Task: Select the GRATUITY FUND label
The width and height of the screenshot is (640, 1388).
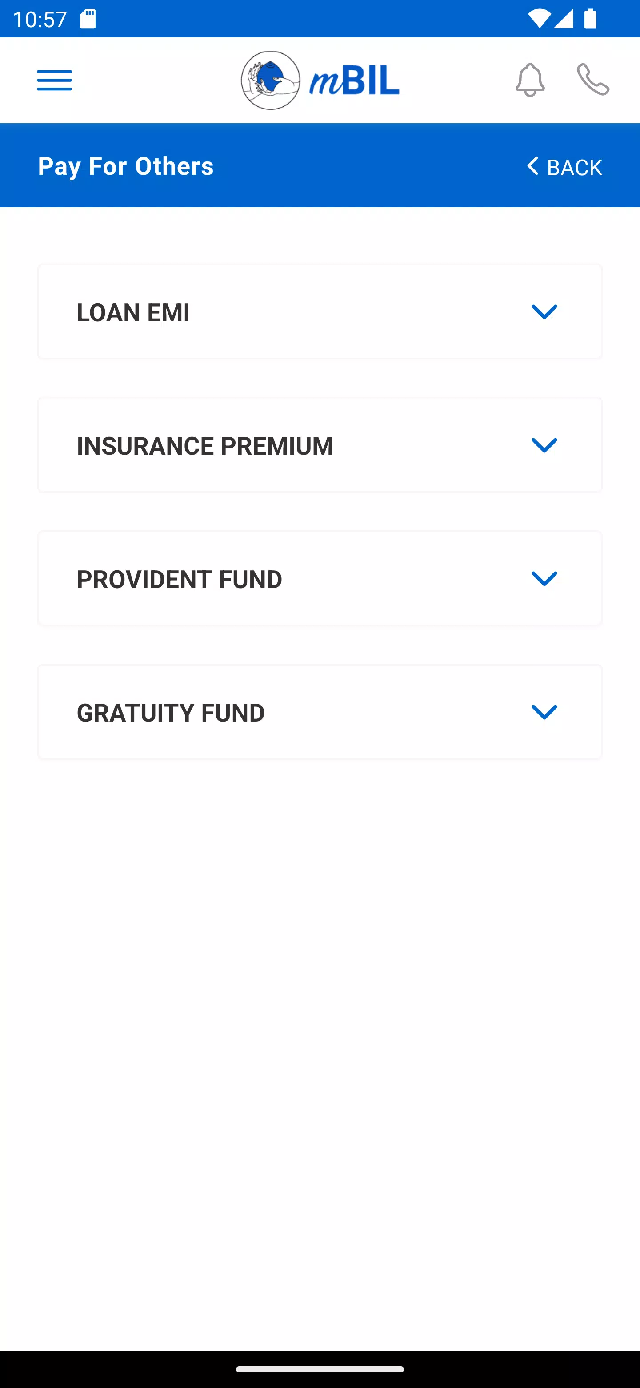Action: [x=171, y=713]
